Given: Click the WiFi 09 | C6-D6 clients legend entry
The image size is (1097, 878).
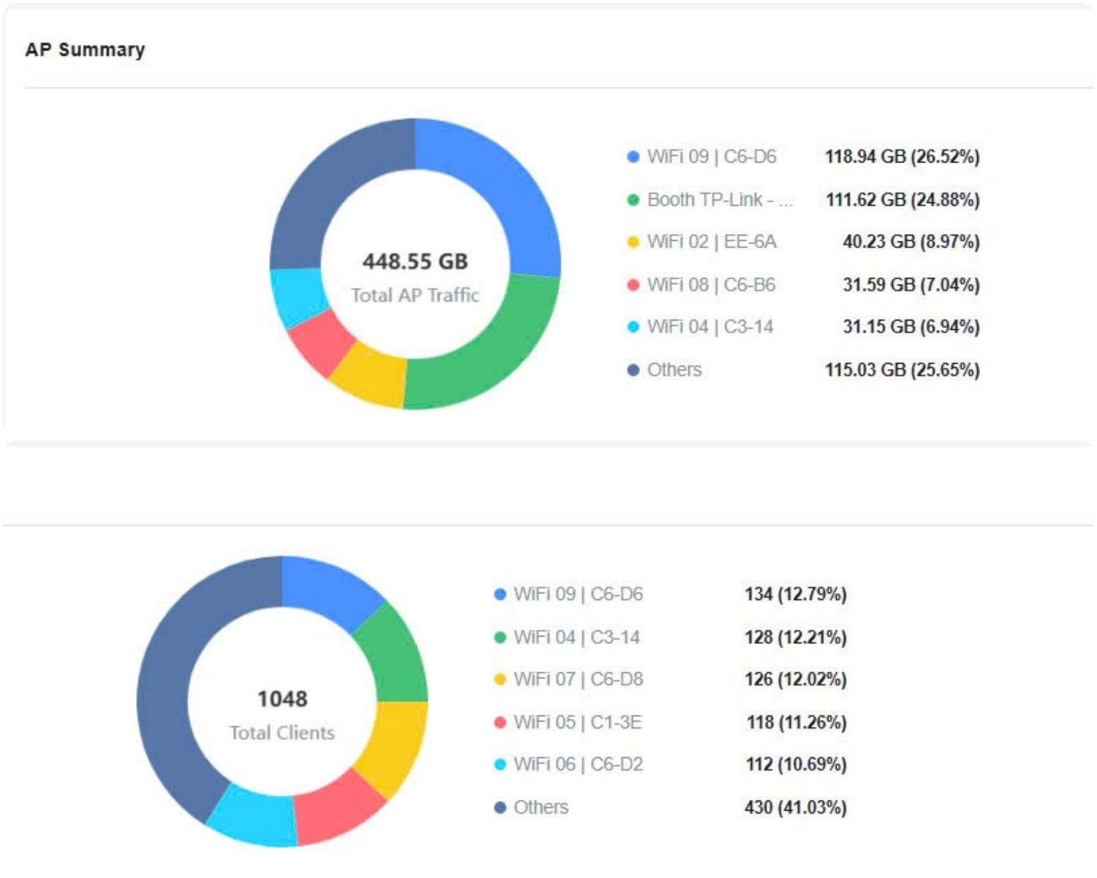Looking at the screenshot, I should [x=578, y=594].
